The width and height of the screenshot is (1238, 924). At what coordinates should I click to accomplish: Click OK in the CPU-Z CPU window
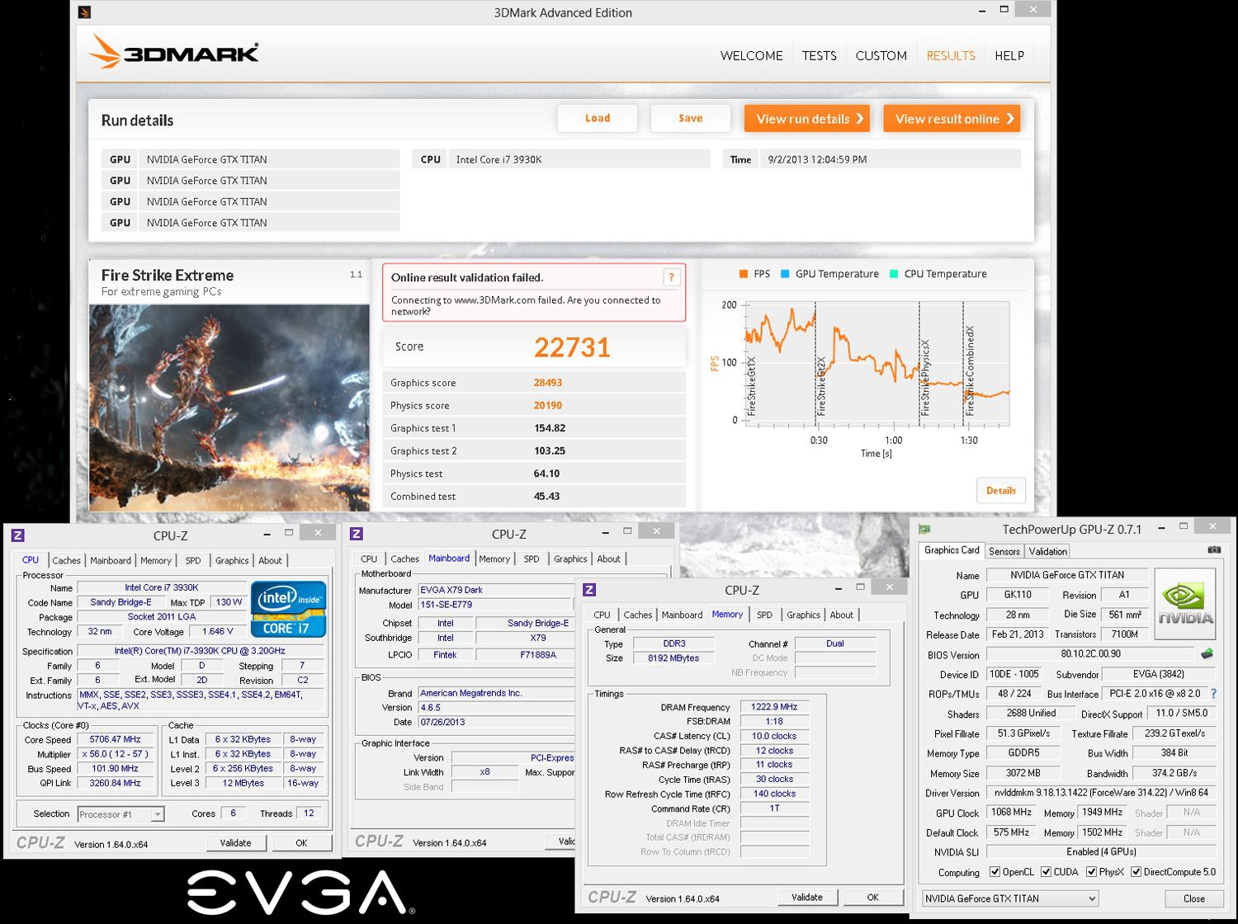tap(301, 842)
